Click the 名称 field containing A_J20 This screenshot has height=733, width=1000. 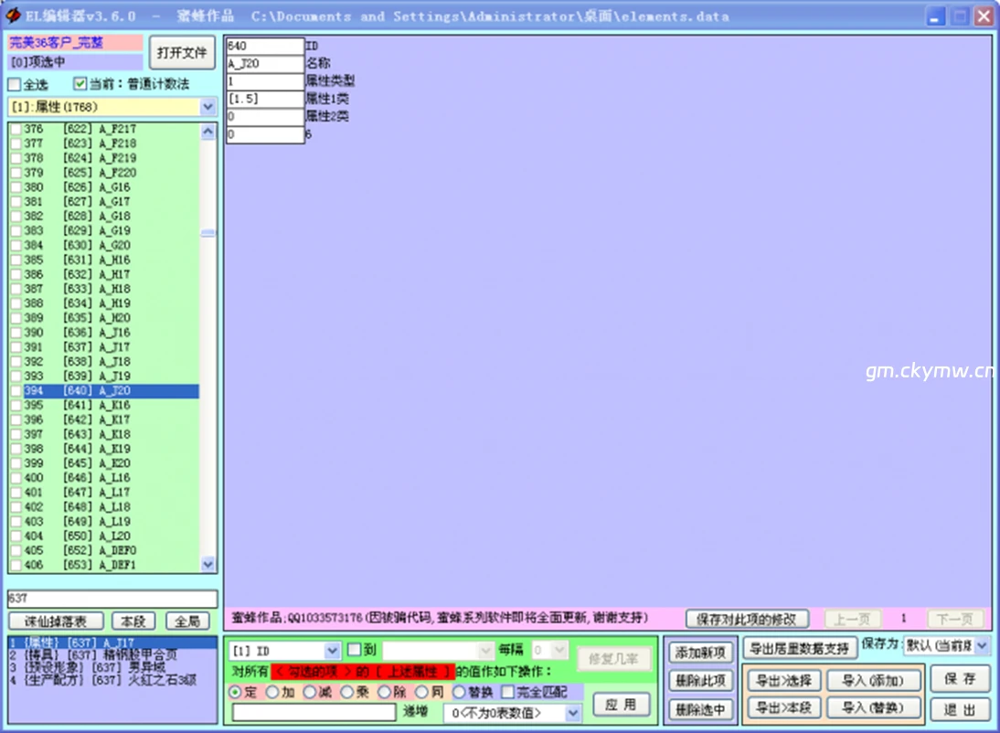click(265, 63)
